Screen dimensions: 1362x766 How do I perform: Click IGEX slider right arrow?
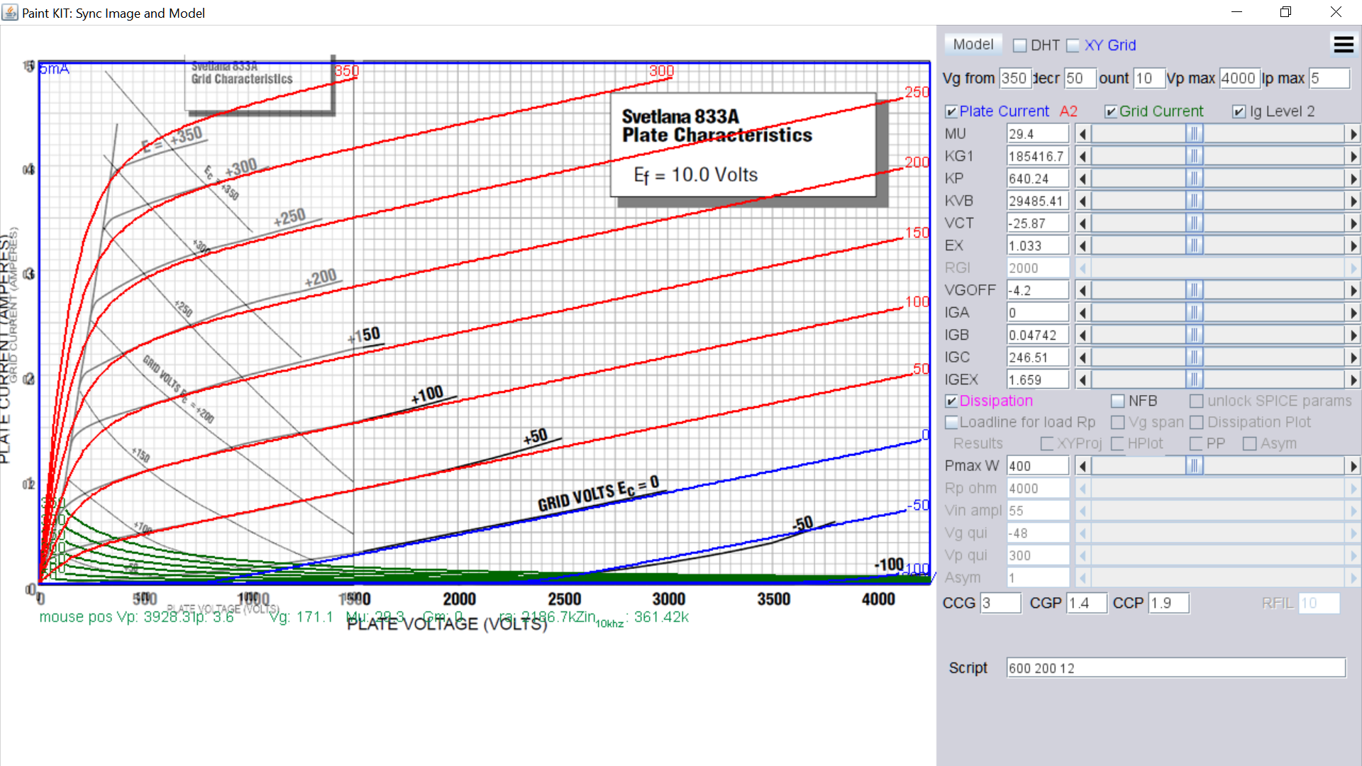[x=1353, y=380]
